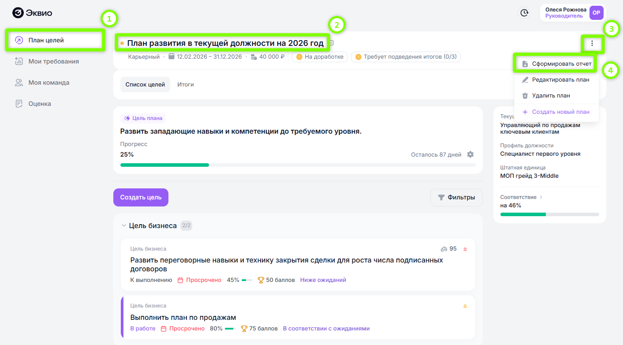Click the Цель плана tag
This screenshot has width=623, height=345.
(x=143, y=118)
